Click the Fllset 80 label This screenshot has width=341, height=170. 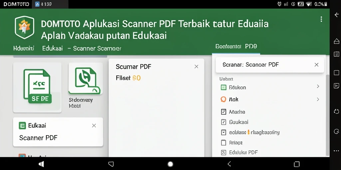tap(128, 78)
